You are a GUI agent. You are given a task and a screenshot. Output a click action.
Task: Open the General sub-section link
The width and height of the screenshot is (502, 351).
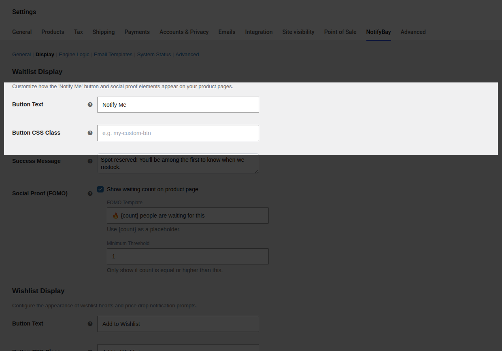coord(21,55)
